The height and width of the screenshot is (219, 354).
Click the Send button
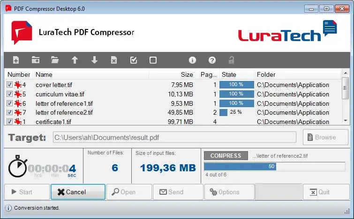(x=178, y=192)
